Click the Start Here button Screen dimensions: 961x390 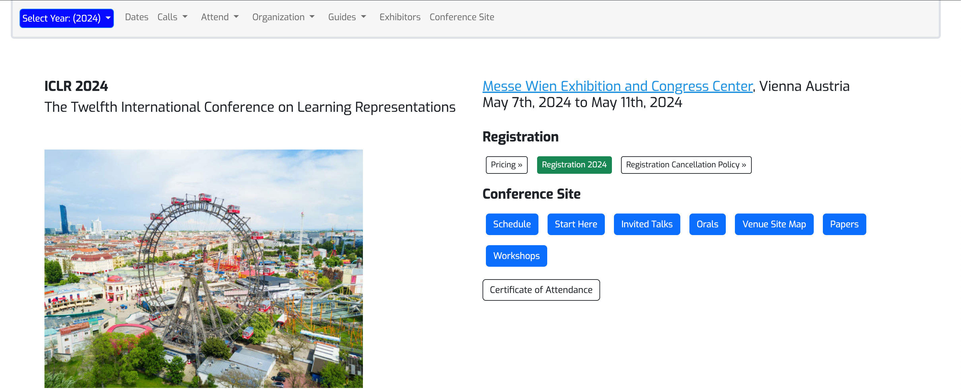576,224
